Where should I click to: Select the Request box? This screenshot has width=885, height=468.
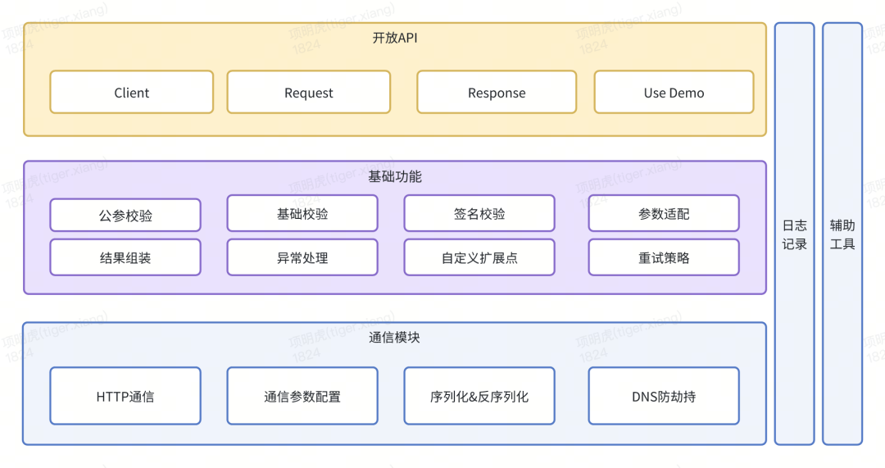click(x=309, y=92)
